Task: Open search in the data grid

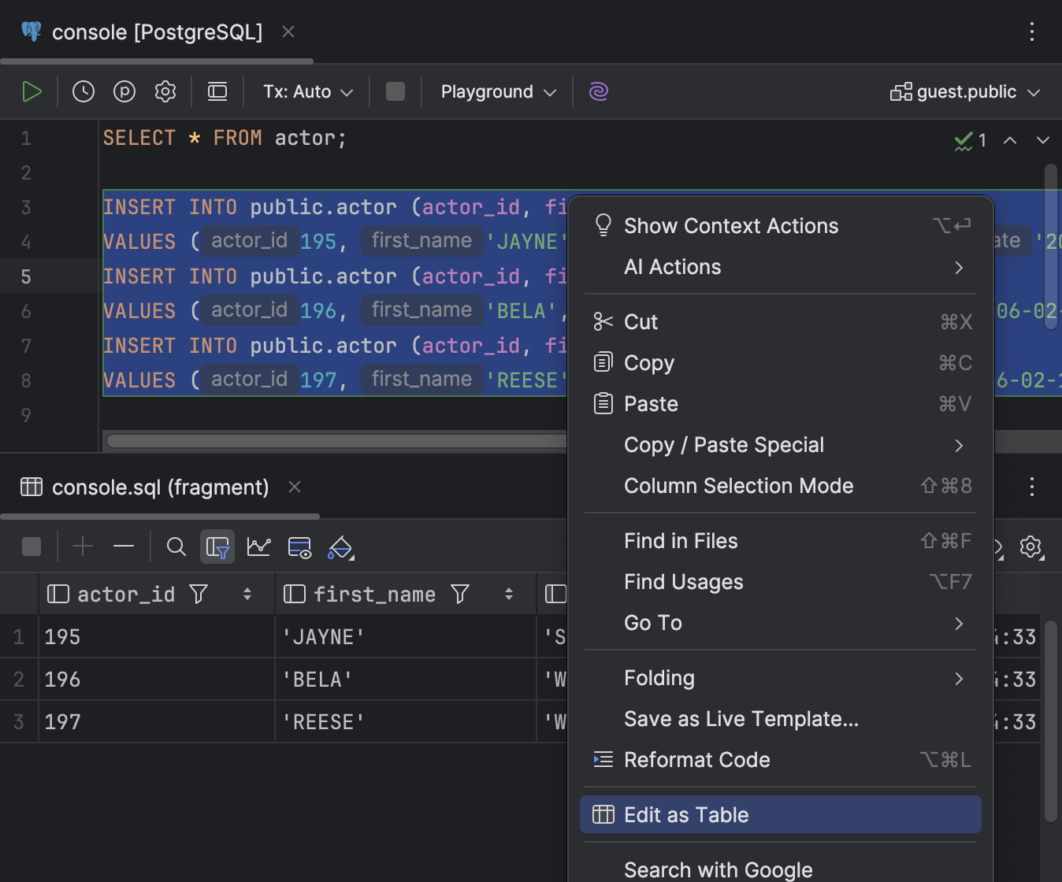Action: 176,547
